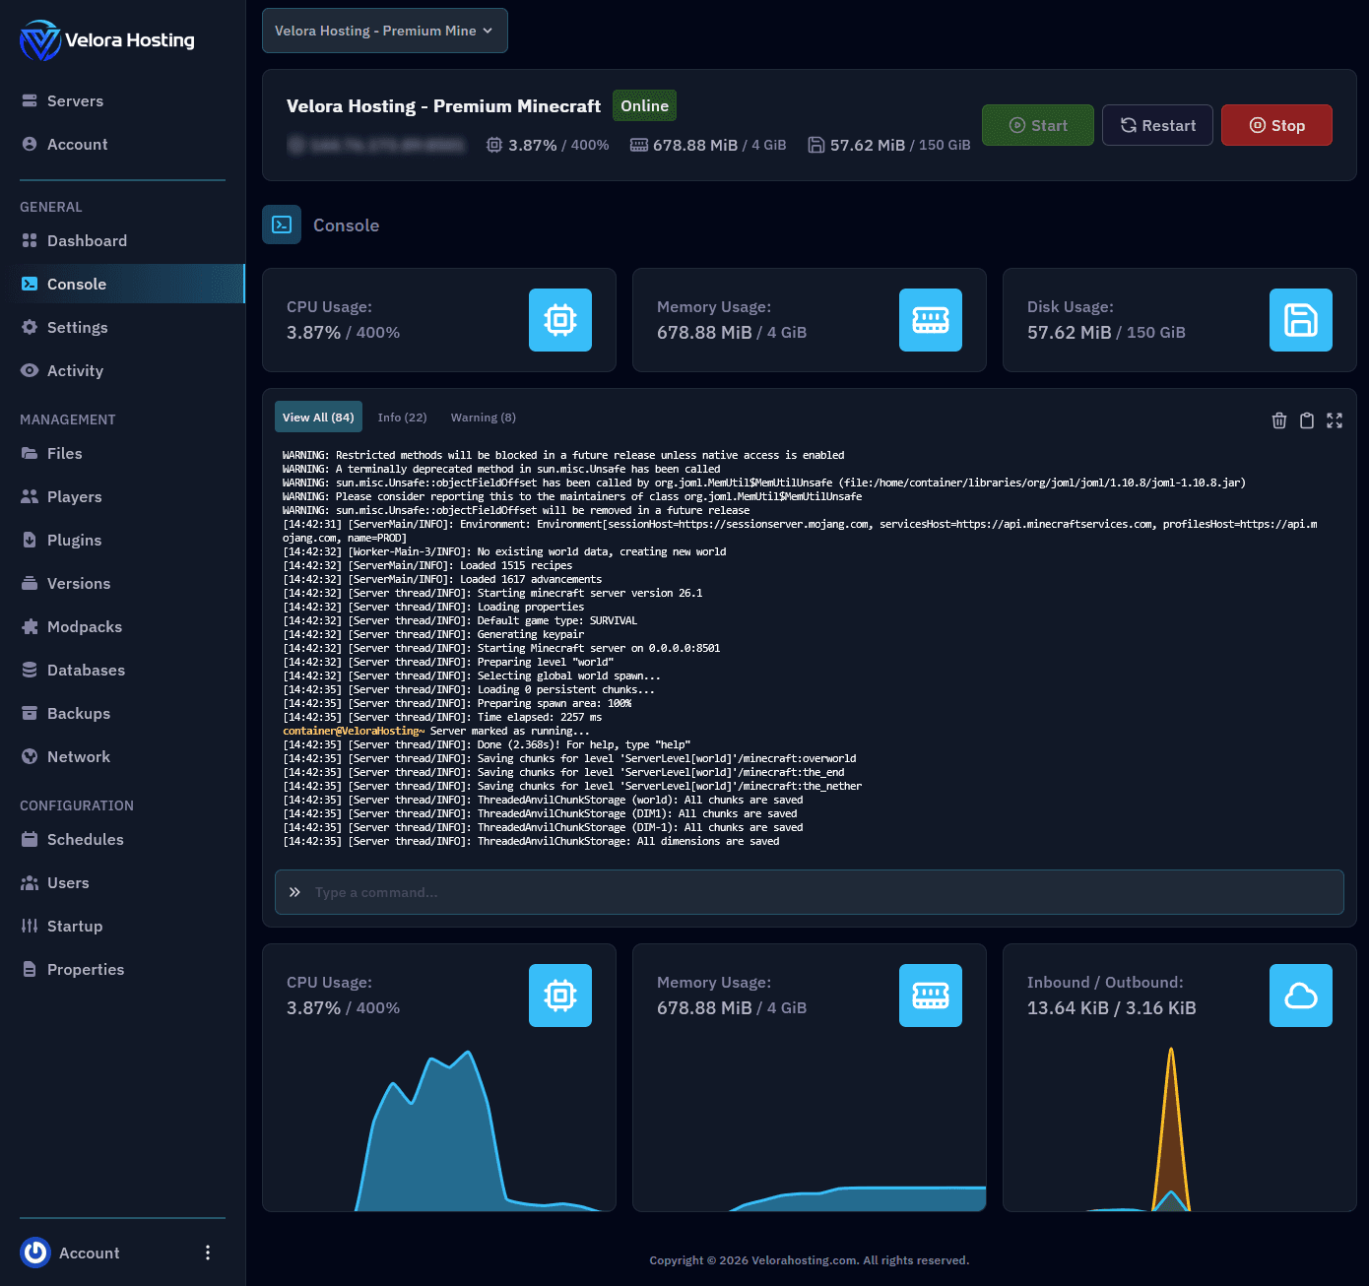
Task: Click the terminal icon beside Console heading
Action: coord(282,225)
